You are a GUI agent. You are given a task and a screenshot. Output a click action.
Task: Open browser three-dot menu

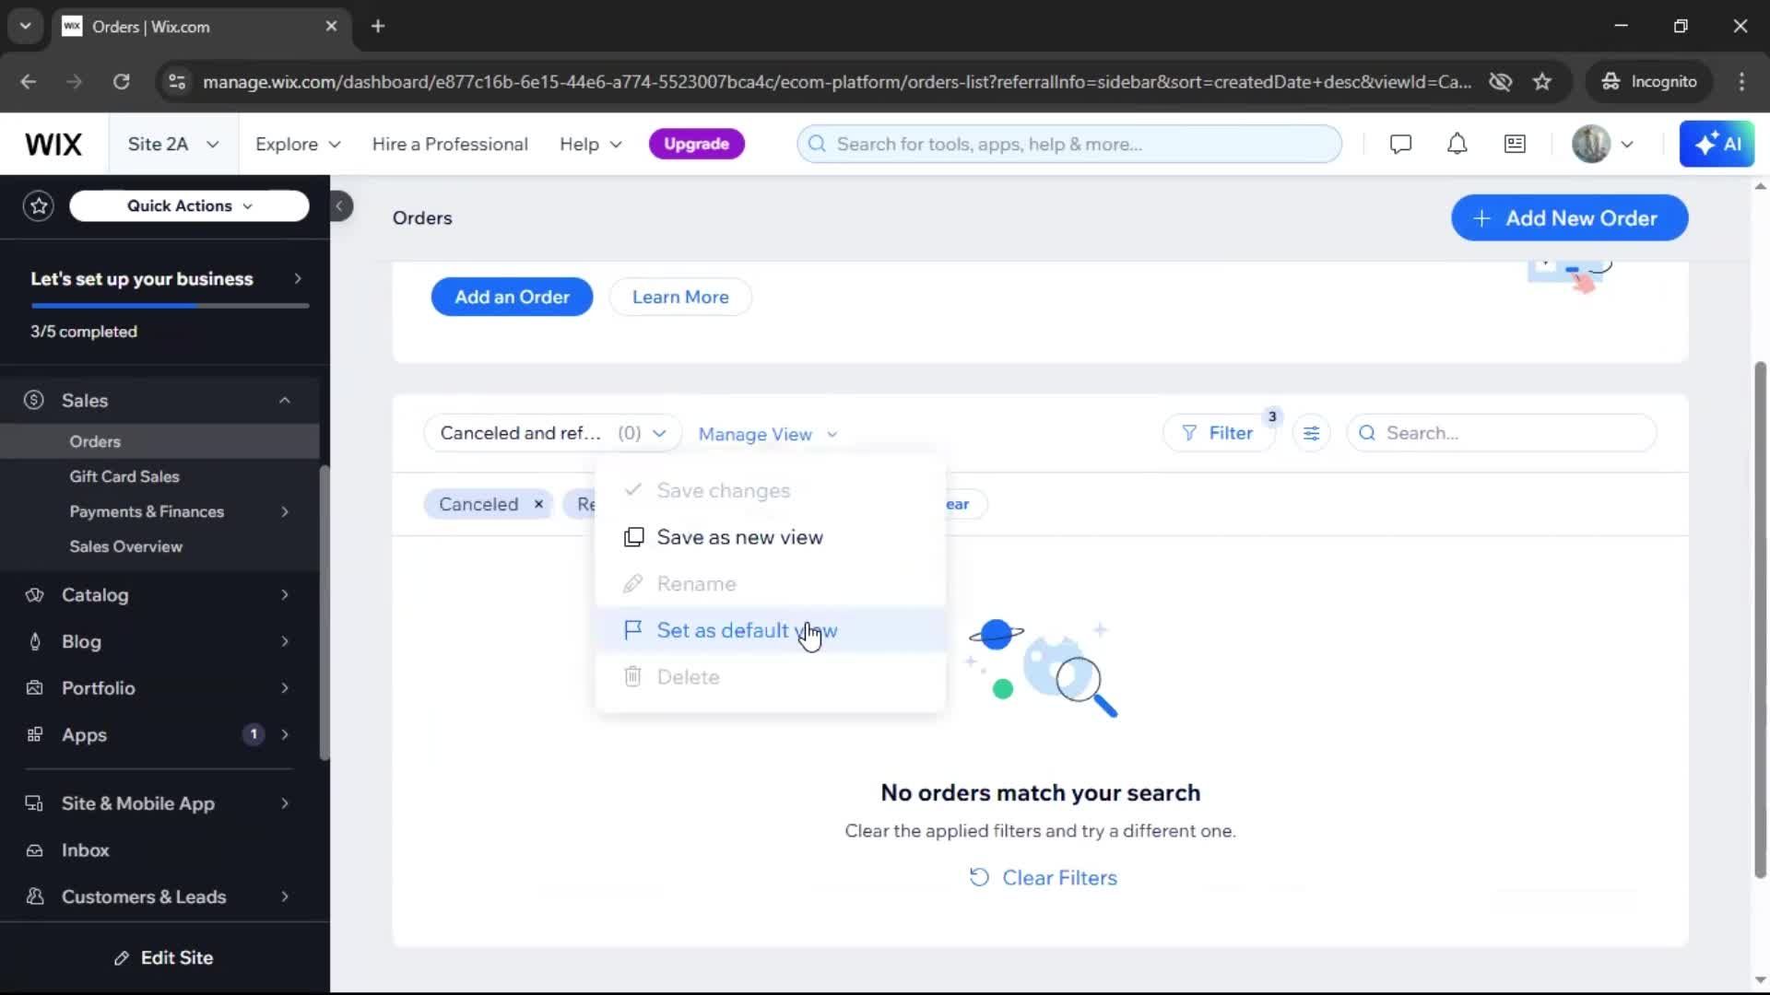(x=1741, y=82)
